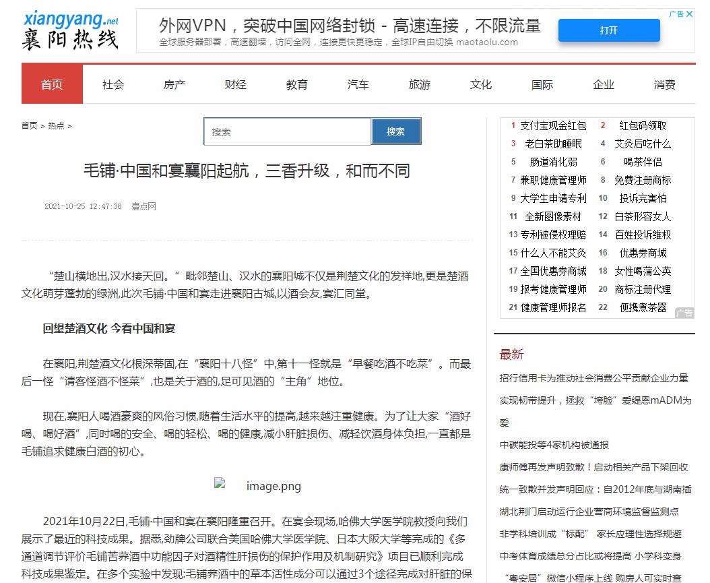710x583 pixels.
Task: Open ad link 艾灸后吃什么
Action: (x=643, y=144)
